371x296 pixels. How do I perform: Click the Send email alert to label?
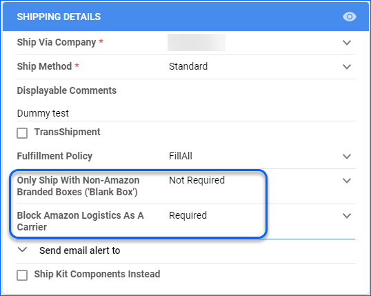pyautogui.click(x=80, y=250)
